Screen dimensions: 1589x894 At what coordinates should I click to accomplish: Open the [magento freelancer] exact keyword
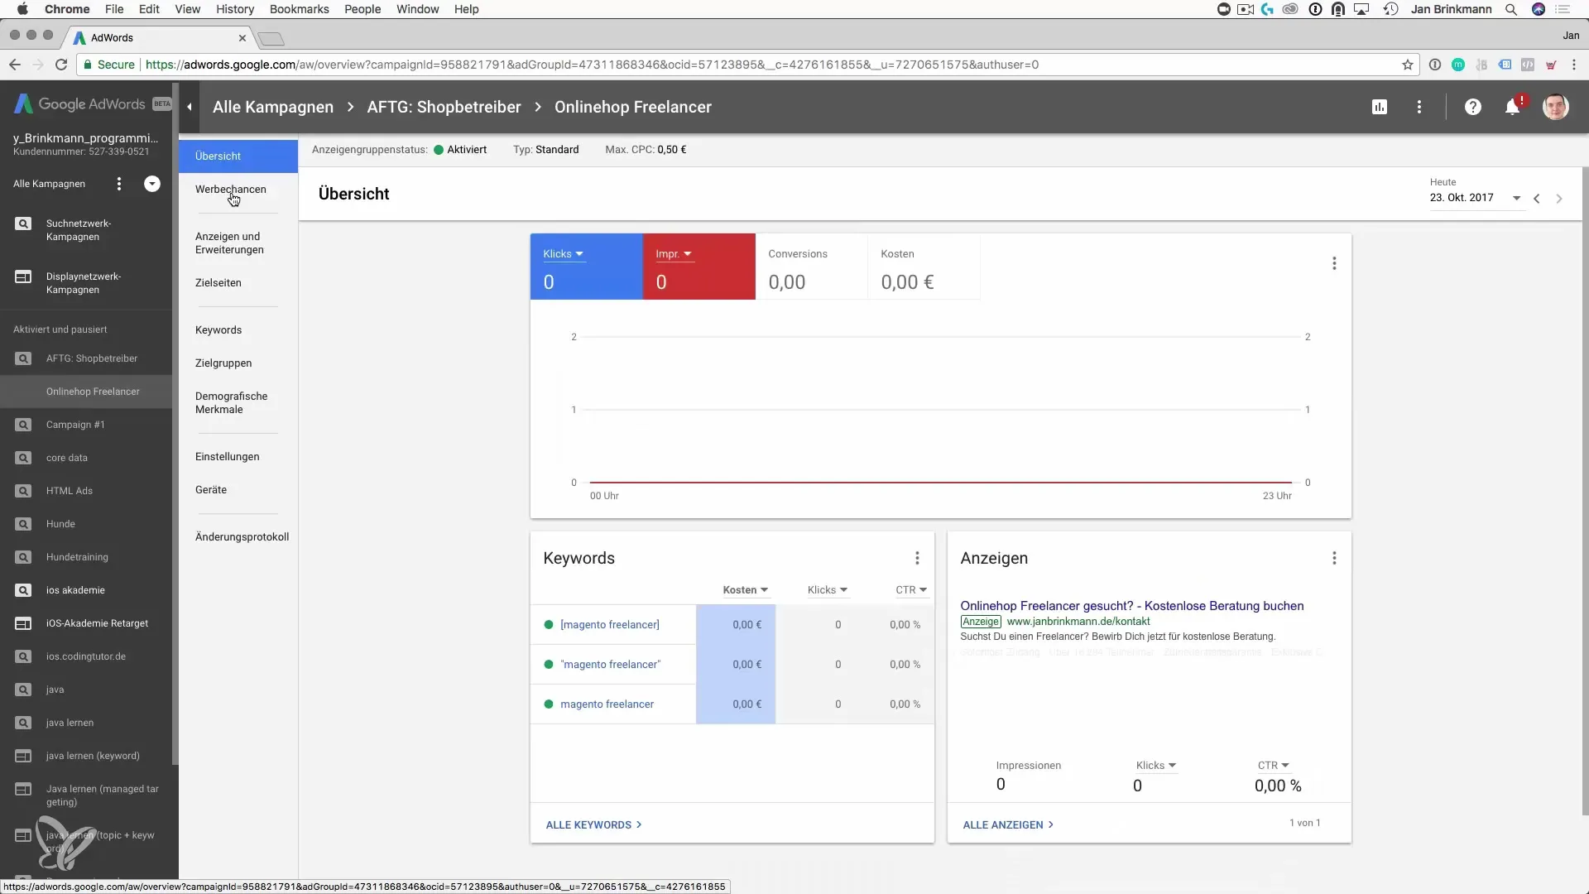[610, 625]
